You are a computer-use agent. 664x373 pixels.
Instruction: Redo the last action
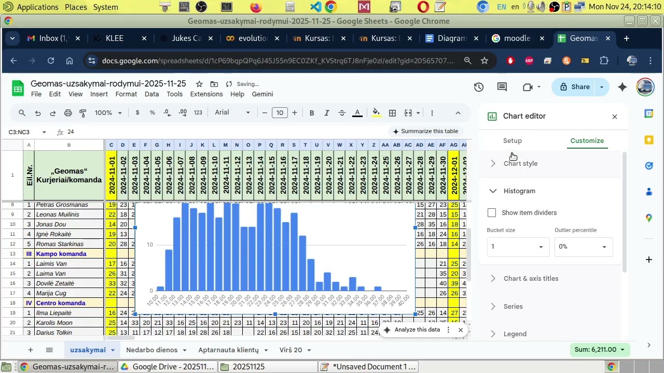pyautogui.click(x=53, y=113)
